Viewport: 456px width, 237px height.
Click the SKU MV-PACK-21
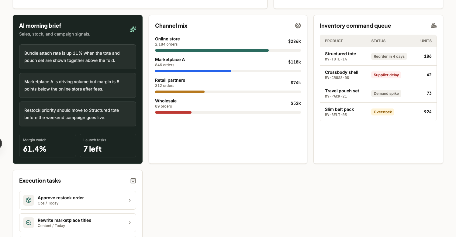336,96
